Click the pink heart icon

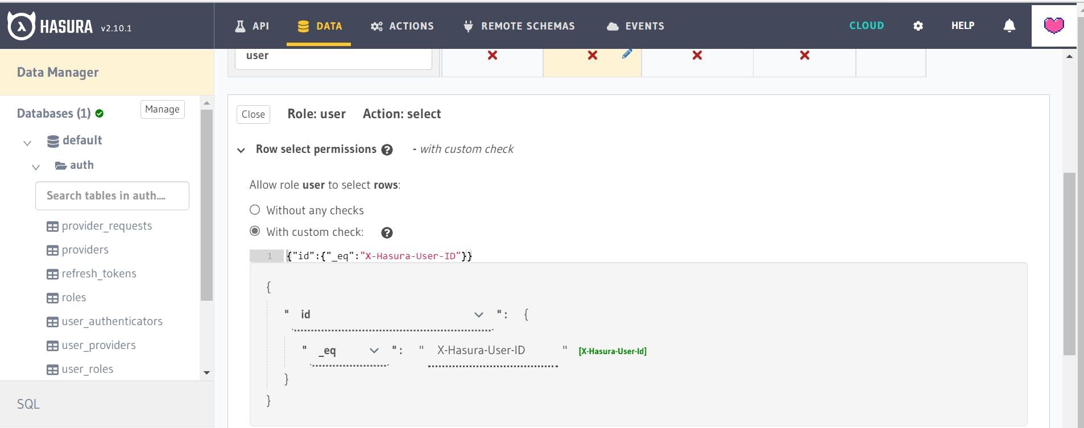click(1054, 26)
